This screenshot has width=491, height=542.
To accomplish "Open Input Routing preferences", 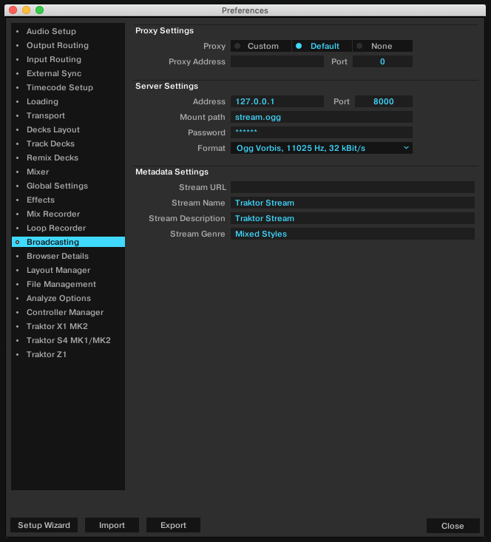I will 68,59.
